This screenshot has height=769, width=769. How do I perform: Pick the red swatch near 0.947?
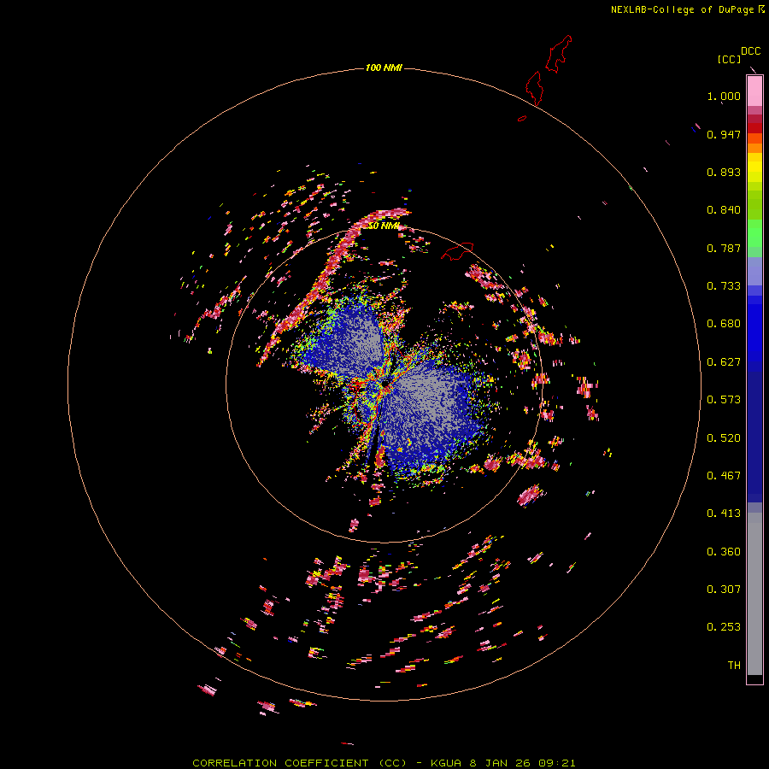tap(754, 128)
